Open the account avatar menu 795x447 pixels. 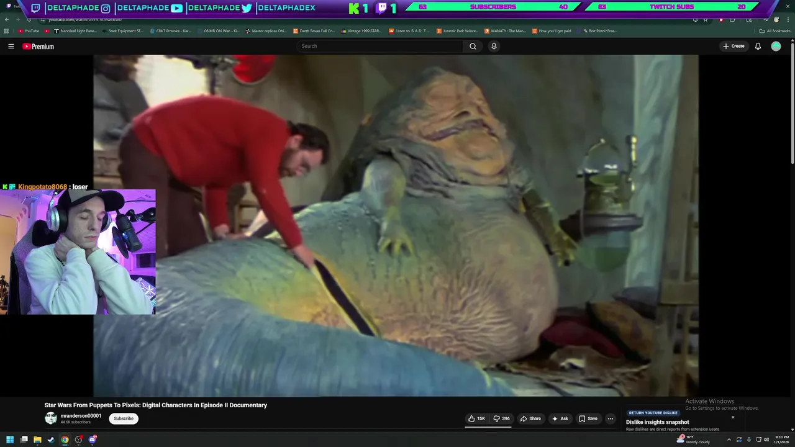coord(776,46)
